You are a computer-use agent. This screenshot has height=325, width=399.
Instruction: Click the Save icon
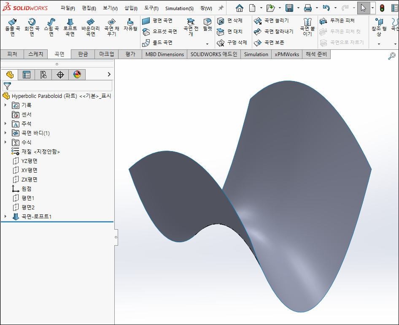(x=289, y=8)
